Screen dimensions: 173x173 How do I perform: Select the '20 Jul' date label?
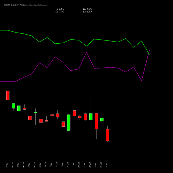pyautogui.click(x=79, y=165)
